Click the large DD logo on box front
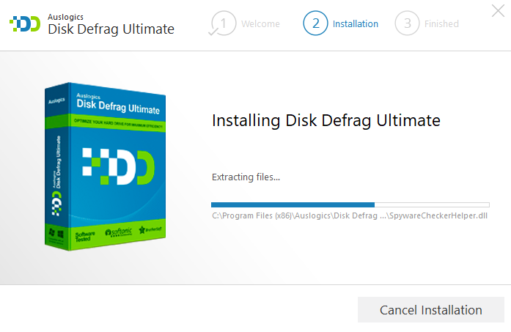Image resolution: width=511 pixels, height=332 pixels. coord(119,166)
